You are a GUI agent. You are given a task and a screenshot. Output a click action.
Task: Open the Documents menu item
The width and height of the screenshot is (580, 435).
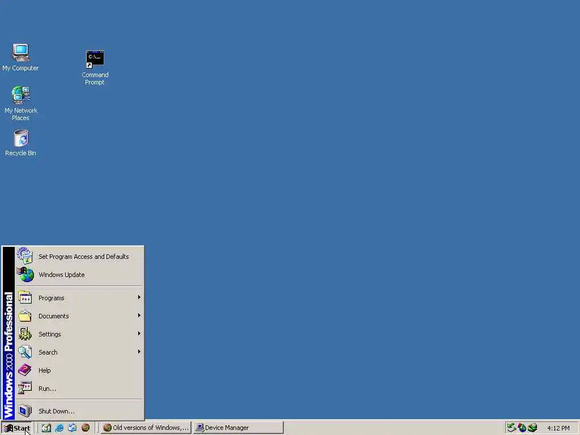pos(79,316)
